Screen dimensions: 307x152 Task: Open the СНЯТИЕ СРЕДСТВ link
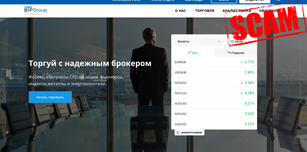163,1
